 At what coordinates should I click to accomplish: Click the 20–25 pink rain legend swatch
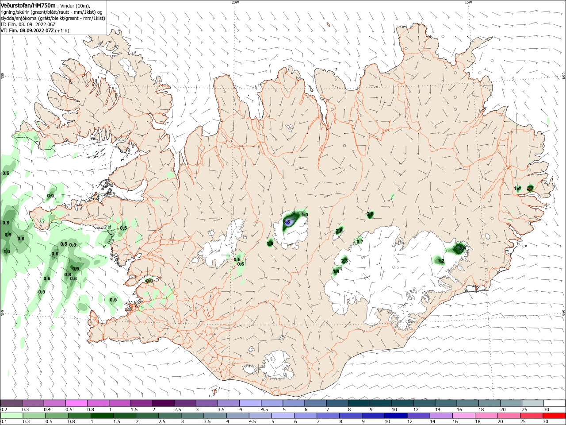point(509,416)
